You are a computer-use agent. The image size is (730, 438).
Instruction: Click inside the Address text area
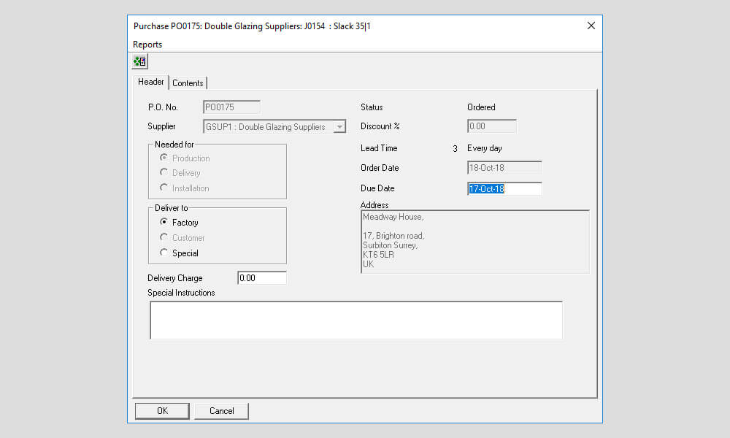point(475,242)
